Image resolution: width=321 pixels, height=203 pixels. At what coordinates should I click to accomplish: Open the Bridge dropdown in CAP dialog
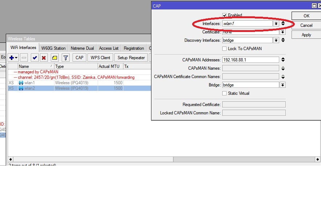tap(283, 85)
